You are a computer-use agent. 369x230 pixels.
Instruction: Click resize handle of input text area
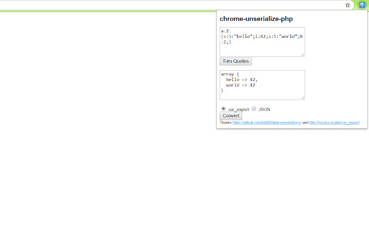(x=303, y=55)
